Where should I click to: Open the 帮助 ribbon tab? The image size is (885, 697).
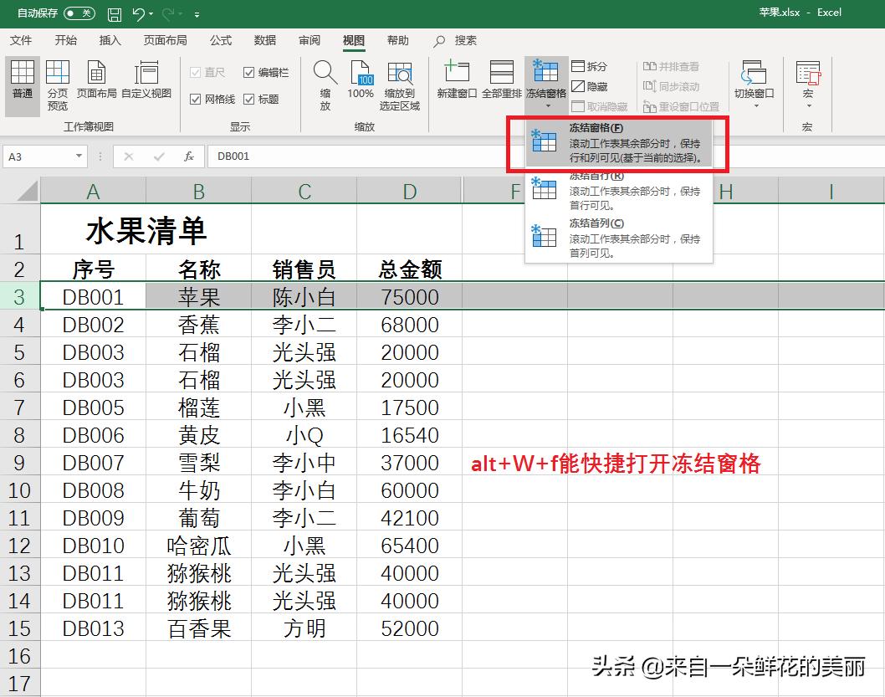click(398, 40)
